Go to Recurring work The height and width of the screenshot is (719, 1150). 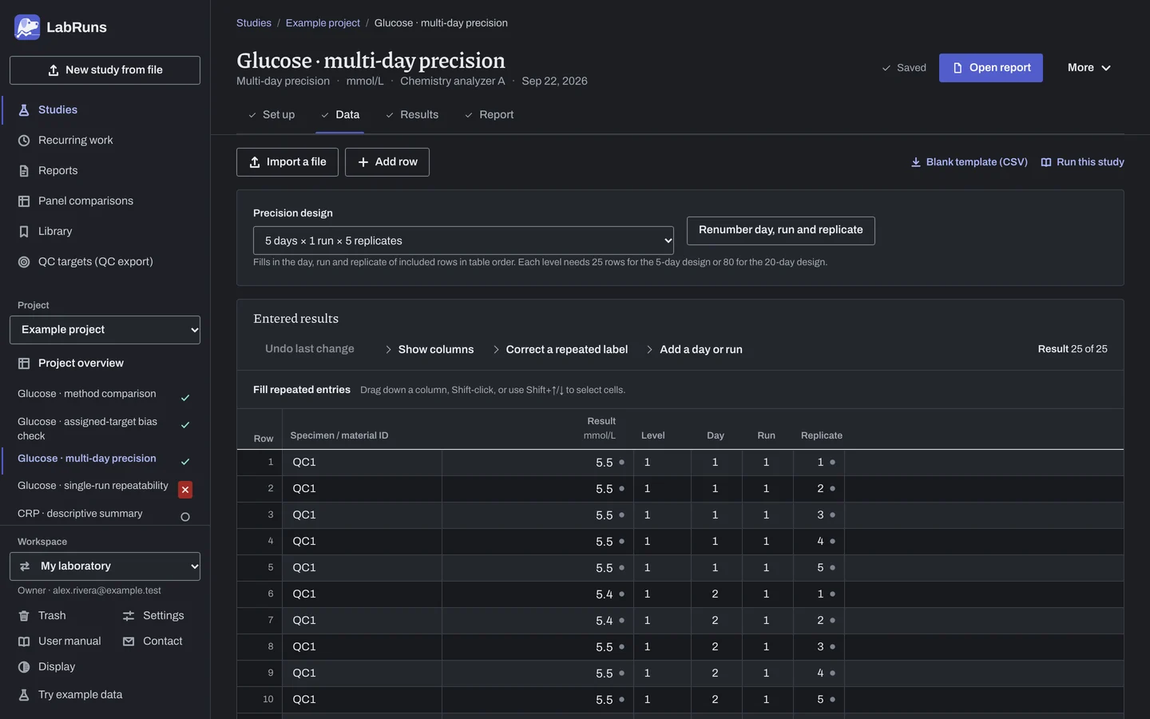[105, 140]
